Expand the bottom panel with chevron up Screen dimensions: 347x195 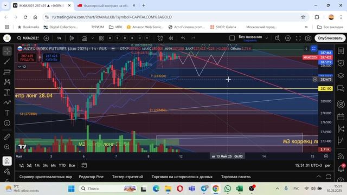(x=319, y=177)
